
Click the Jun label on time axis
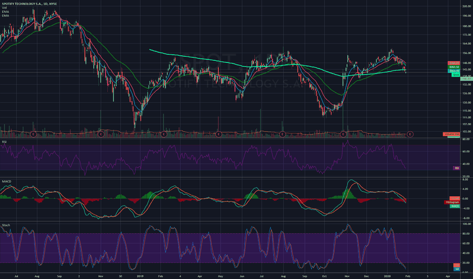(x=242, y=276)
